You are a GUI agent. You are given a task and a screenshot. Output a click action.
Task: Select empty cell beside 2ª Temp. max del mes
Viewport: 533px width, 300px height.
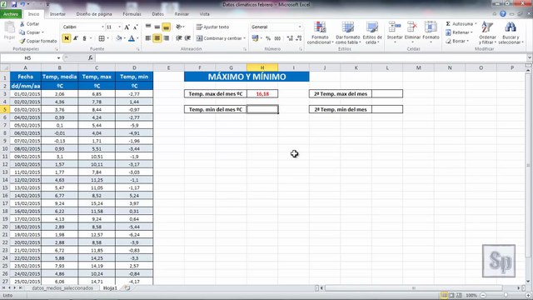click(387, 94)
